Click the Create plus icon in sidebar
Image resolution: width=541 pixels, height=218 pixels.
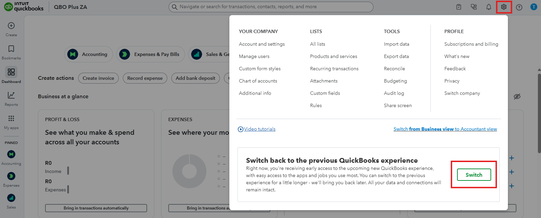pos(11,26)
